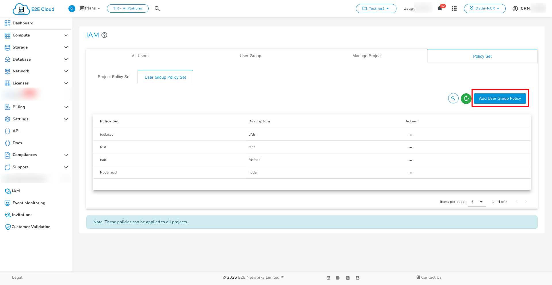
Task: Collapse the sidebar using the chevron arrow
Action: [72, 8]
